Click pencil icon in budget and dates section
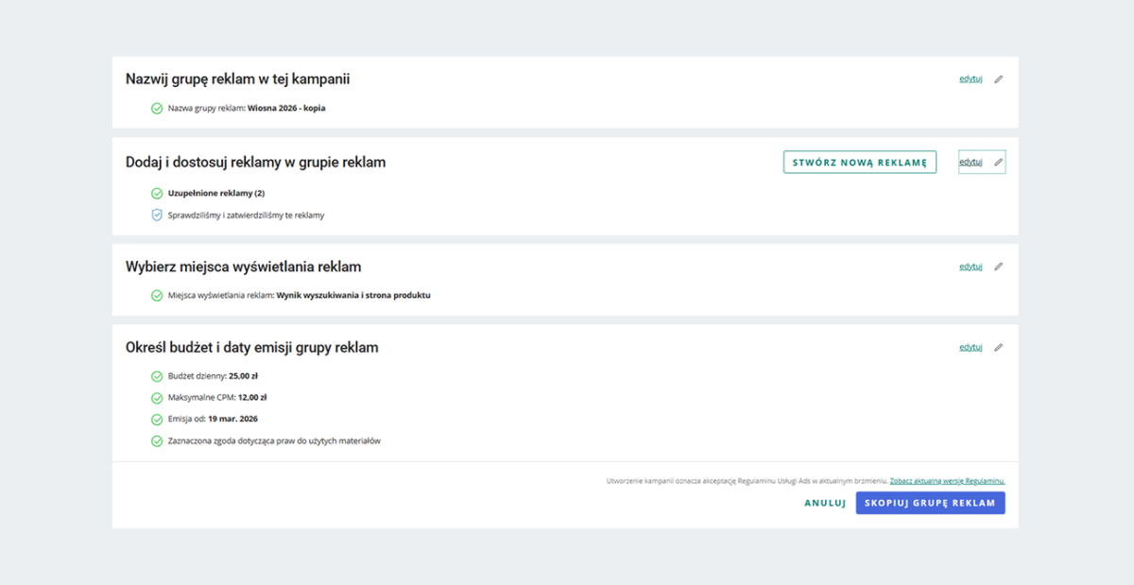The height and width of the screenshot is (585, 1134). pyautogui.click(x=999, y=348)
